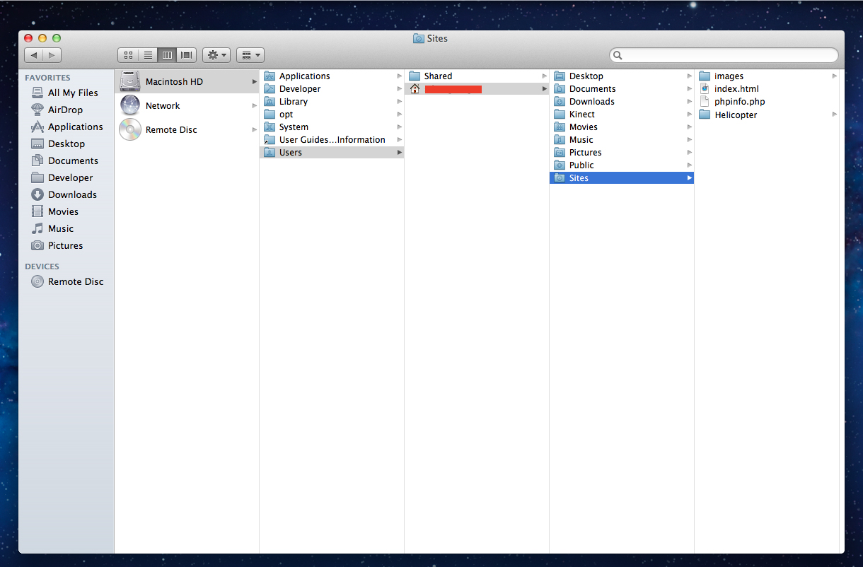Click the Finder search field

click(x=724, y=55)
